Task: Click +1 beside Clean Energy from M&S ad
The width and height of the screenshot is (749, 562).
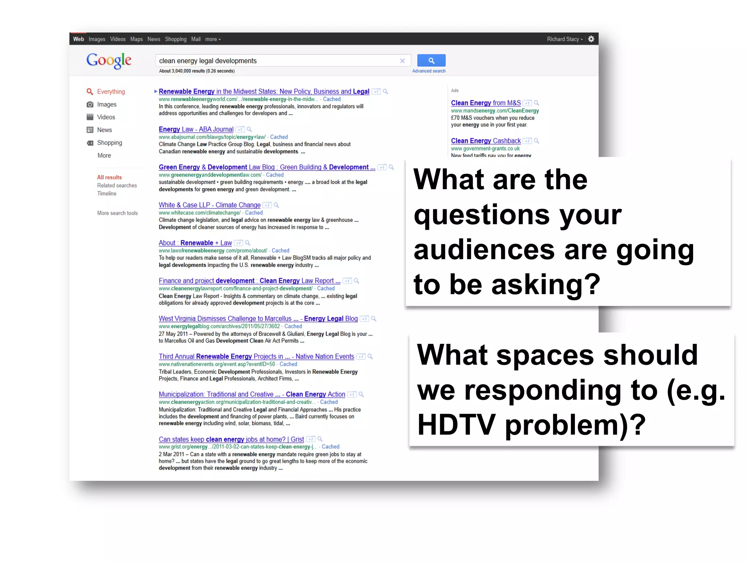Action: point(527,103)
